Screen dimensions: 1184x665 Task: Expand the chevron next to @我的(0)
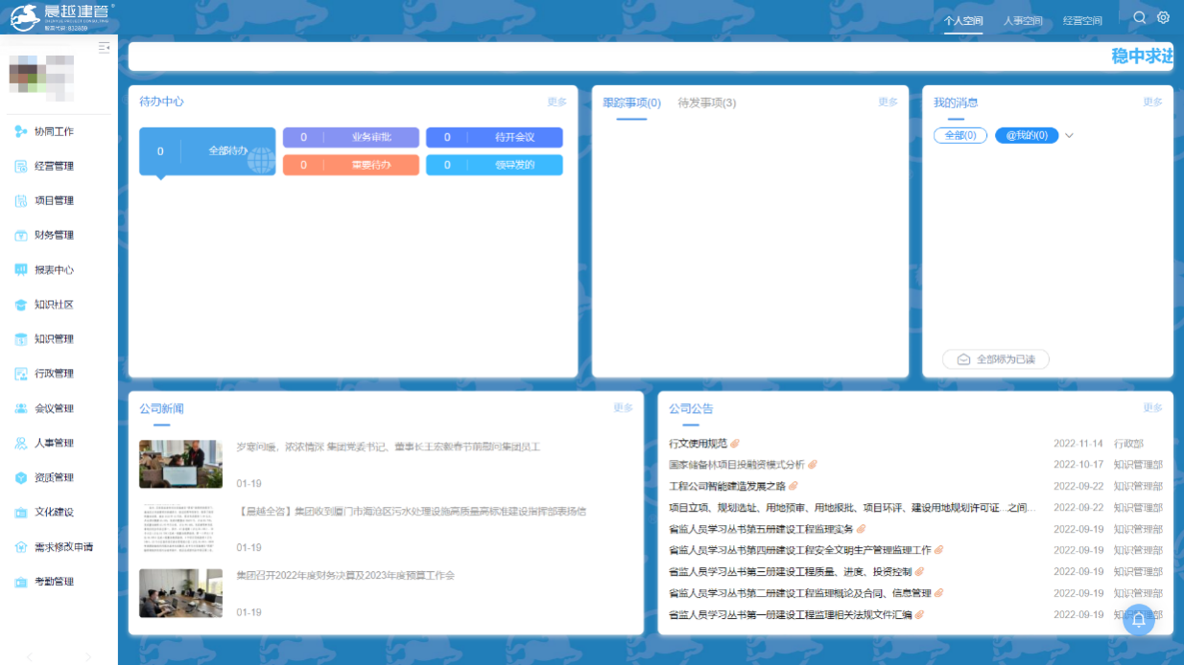click(x=1069, y=136)
